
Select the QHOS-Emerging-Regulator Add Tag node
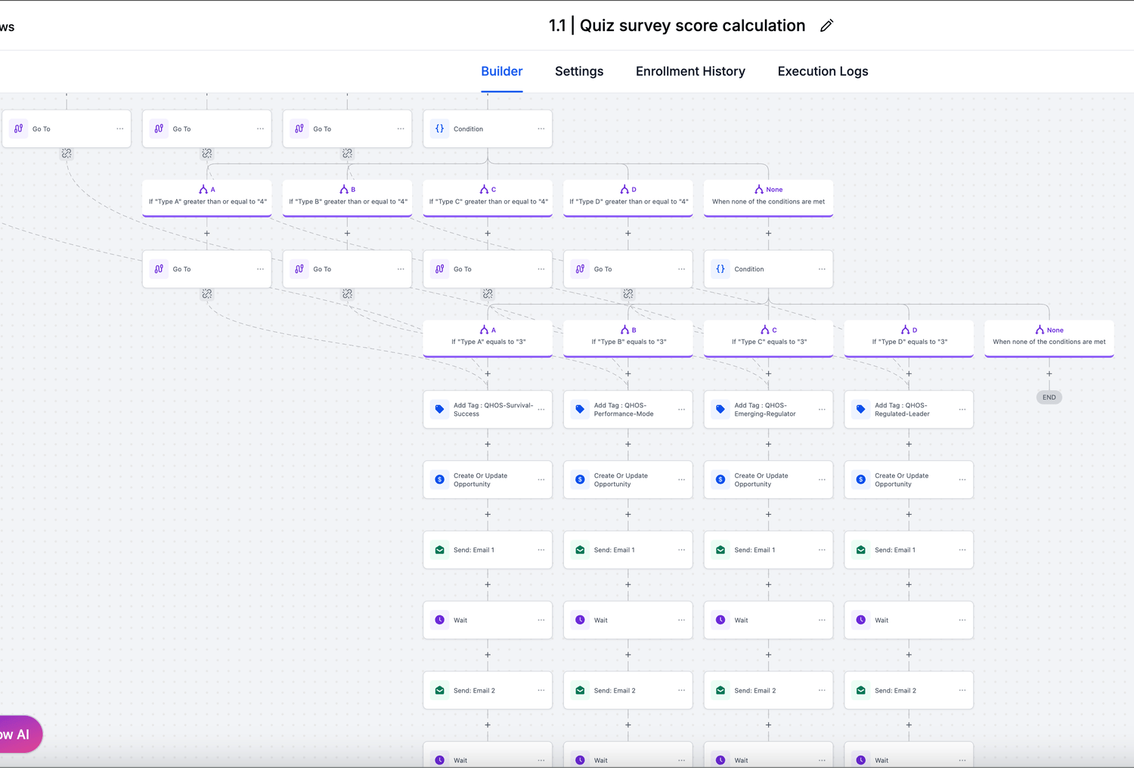764,409
